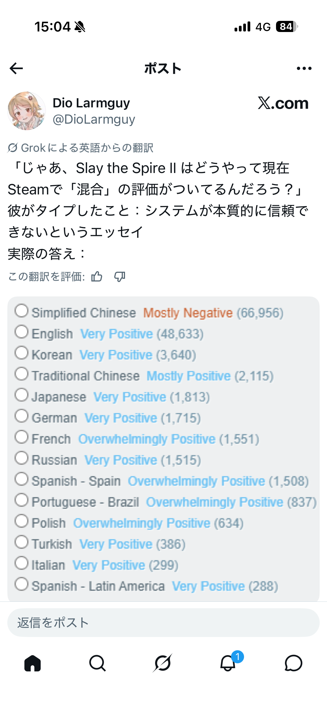Select the English radio button
Image resolution: width=327 pixels, height=711 pixels.
tap(21, 332)
